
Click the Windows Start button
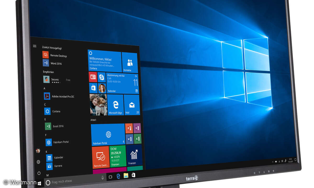point(40,183)
